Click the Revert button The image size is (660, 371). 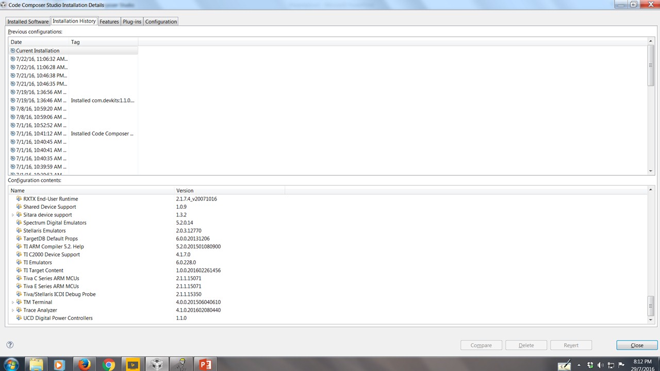[571, 345]
